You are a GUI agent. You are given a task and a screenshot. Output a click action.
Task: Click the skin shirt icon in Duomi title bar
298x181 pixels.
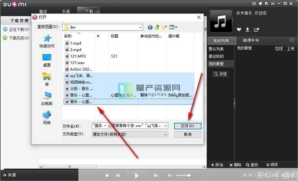260,3
